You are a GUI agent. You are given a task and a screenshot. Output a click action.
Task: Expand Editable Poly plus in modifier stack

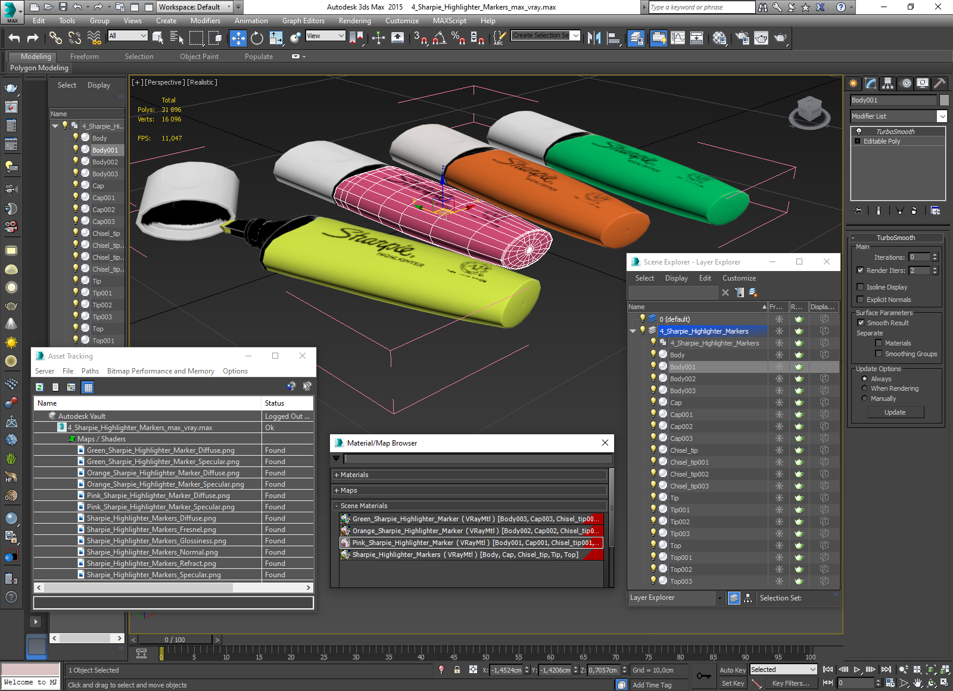coord(858,141)
